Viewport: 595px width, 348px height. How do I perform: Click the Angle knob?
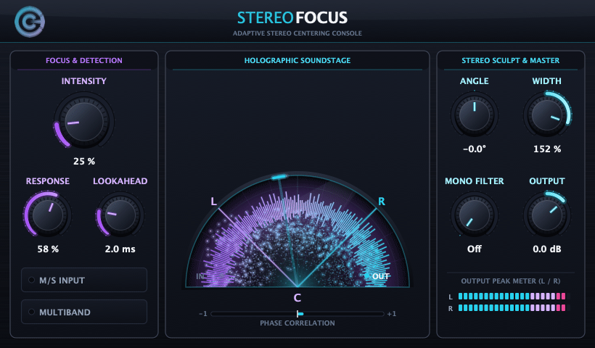(475, 115)
